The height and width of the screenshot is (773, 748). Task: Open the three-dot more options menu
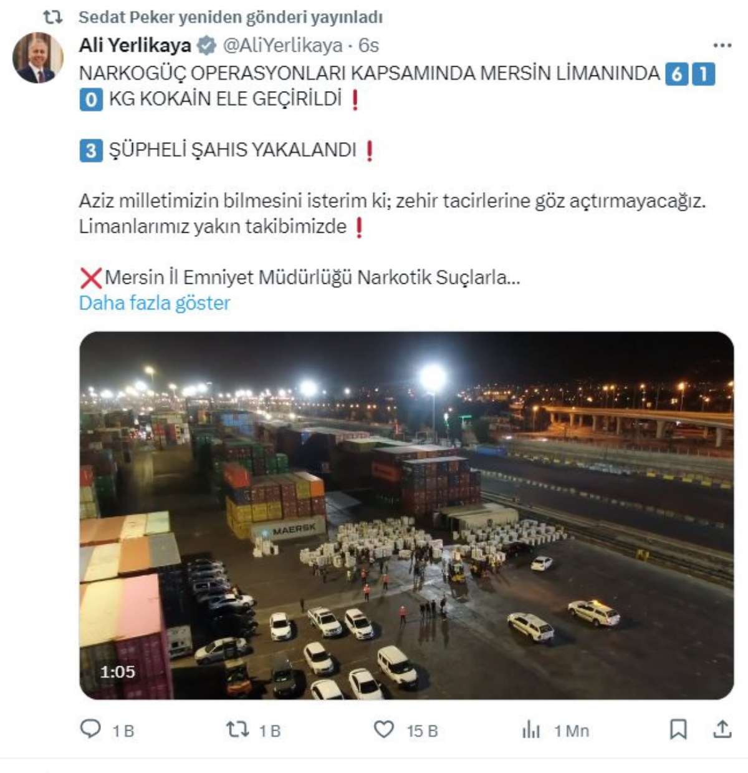point(722,46)
